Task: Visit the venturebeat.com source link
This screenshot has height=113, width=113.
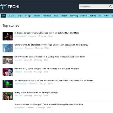Action: click(x=20, y=36)
